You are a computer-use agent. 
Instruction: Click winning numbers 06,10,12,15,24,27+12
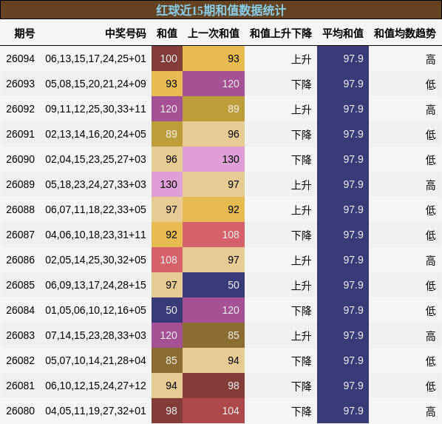click(x=95, y=386)
